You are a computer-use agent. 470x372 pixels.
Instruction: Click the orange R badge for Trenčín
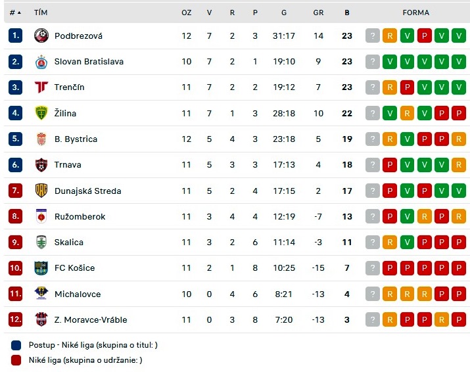(x=390, y=87)
